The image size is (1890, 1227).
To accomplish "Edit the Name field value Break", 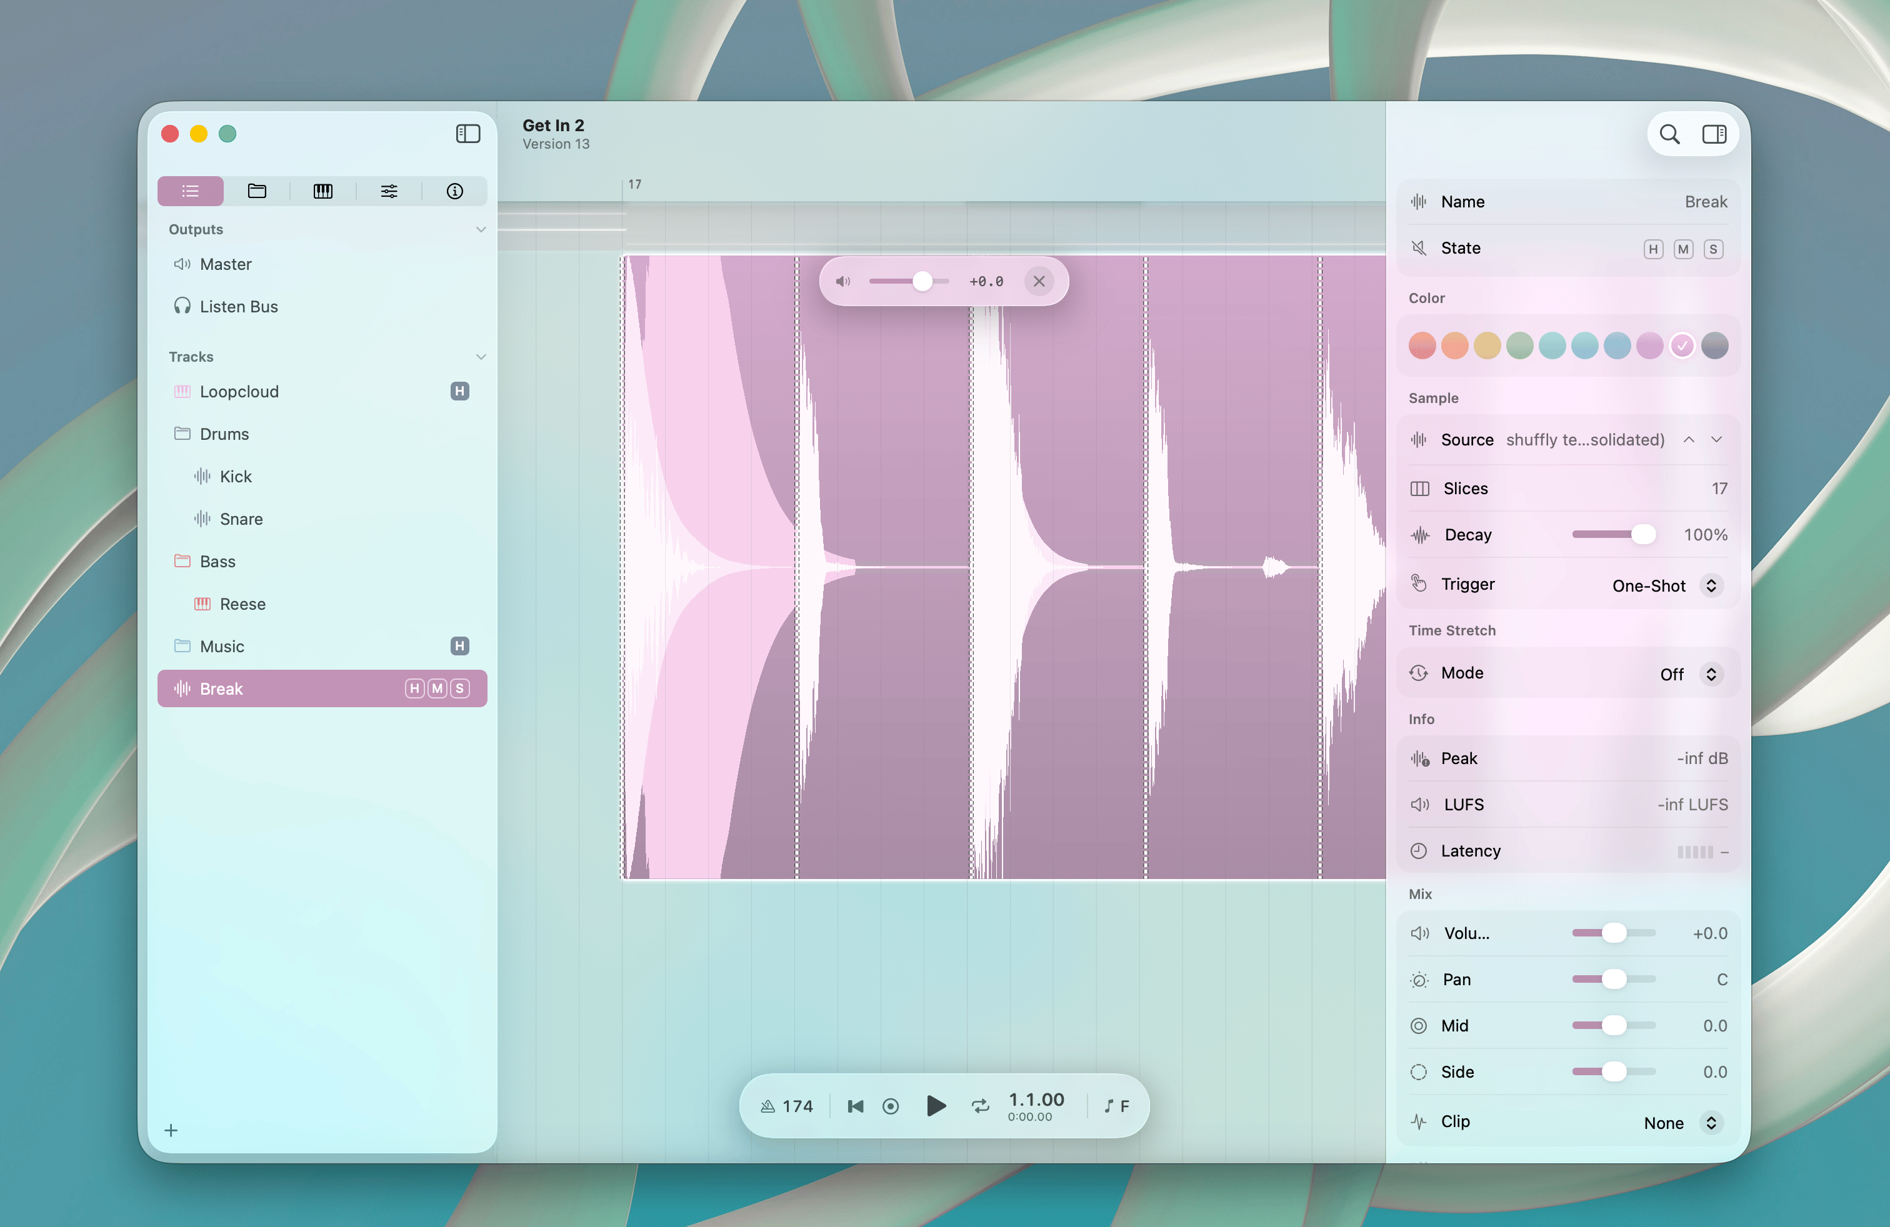I will click(1706, 202).
